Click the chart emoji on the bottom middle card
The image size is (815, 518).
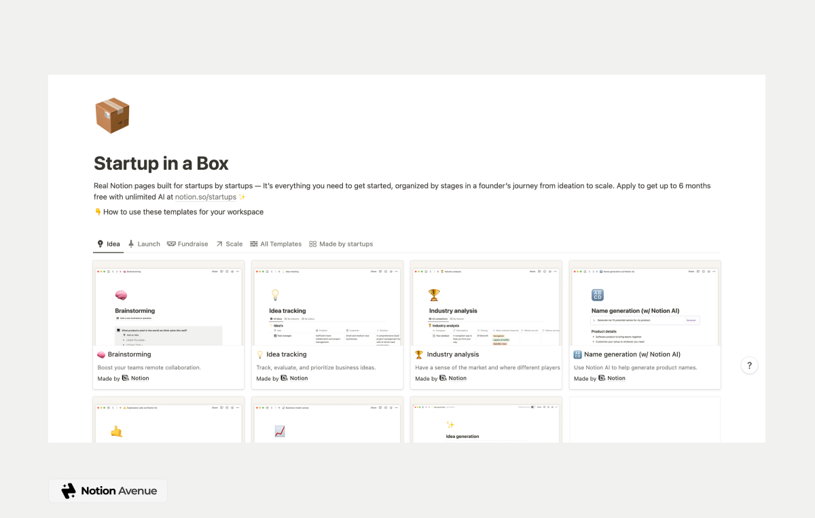coord(280,431)
